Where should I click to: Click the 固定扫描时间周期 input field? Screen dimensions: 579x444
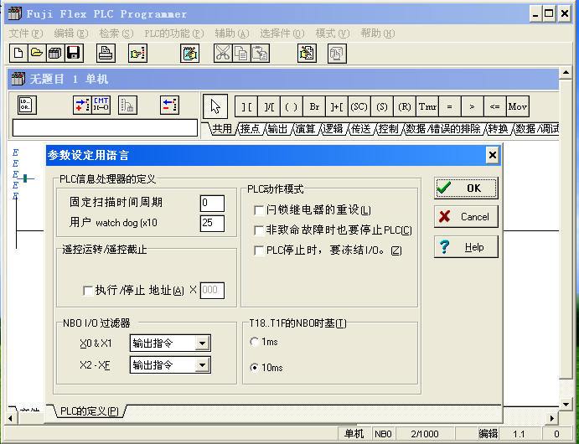(x=212, y=203)
